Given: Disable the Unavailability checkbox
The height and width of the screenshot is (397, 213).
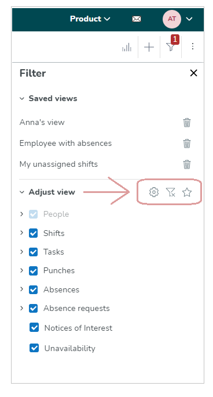Looking at the screenshot, I should pos(34,348).
